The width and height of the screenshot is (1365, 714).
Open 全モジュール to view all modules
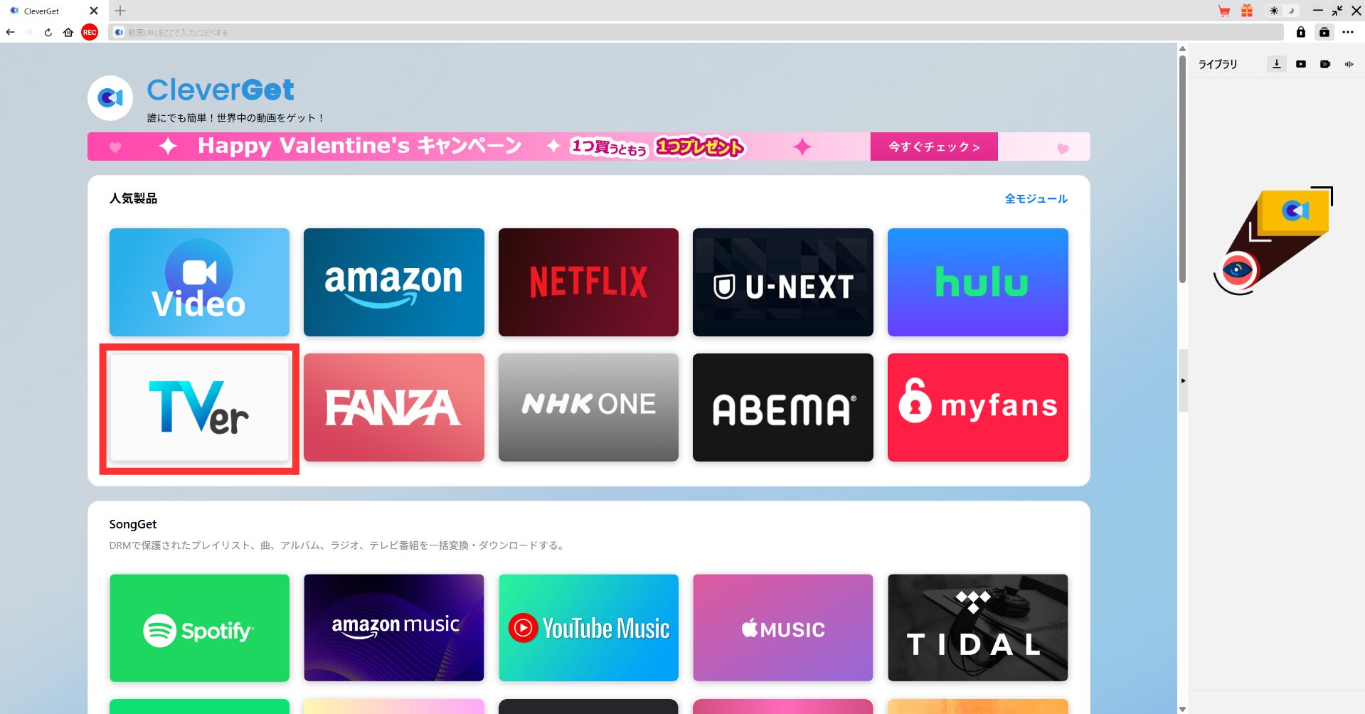1036,199
